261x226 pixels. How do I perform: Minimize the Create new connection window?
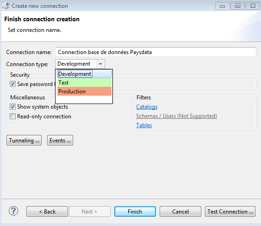tap(222, 6)
